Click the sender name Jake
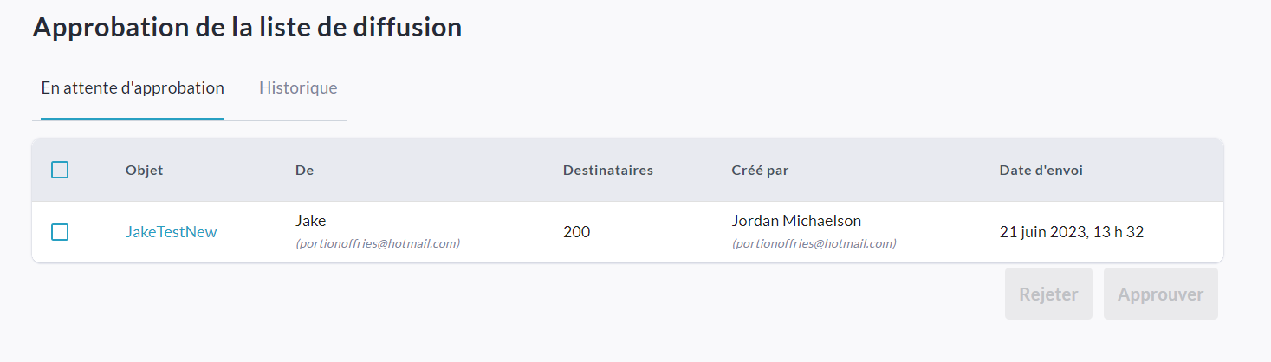The height and width of the screenshot is (362, 1271). point(310,221)
